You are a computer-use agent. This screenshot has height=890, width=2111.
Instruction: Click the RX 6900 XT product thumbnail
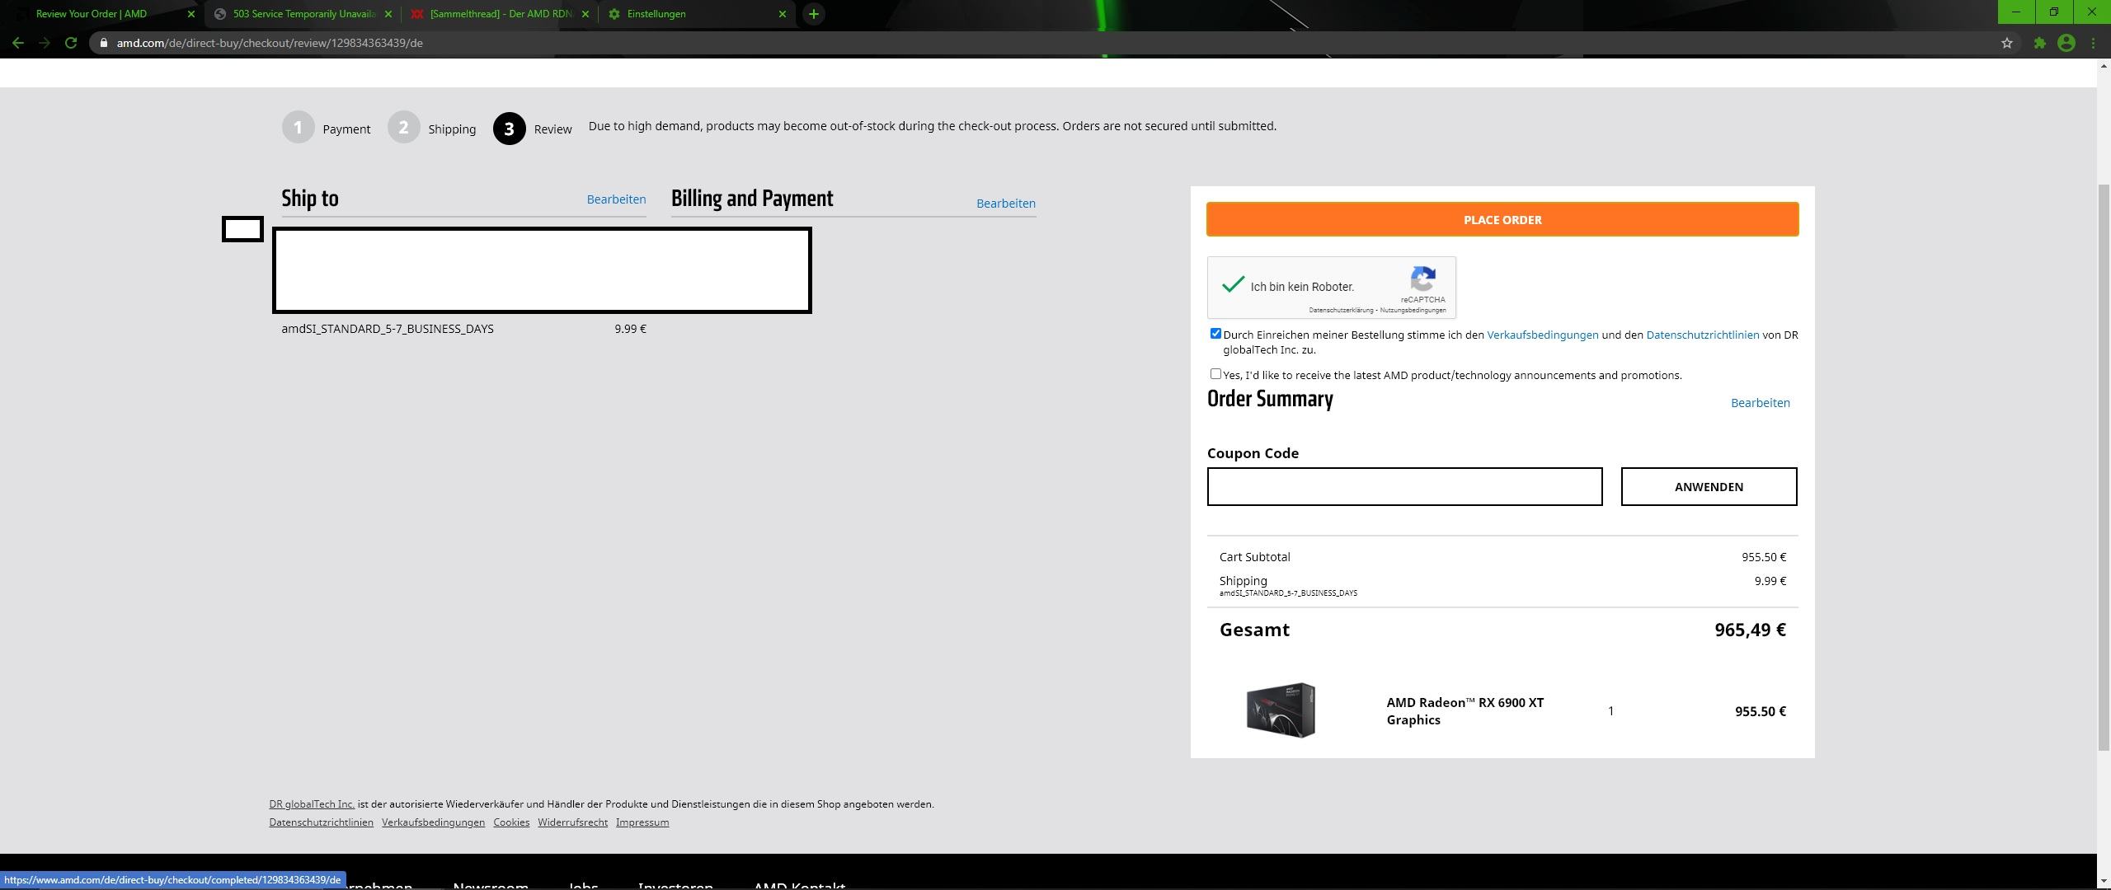click(x=1281, y=710)
